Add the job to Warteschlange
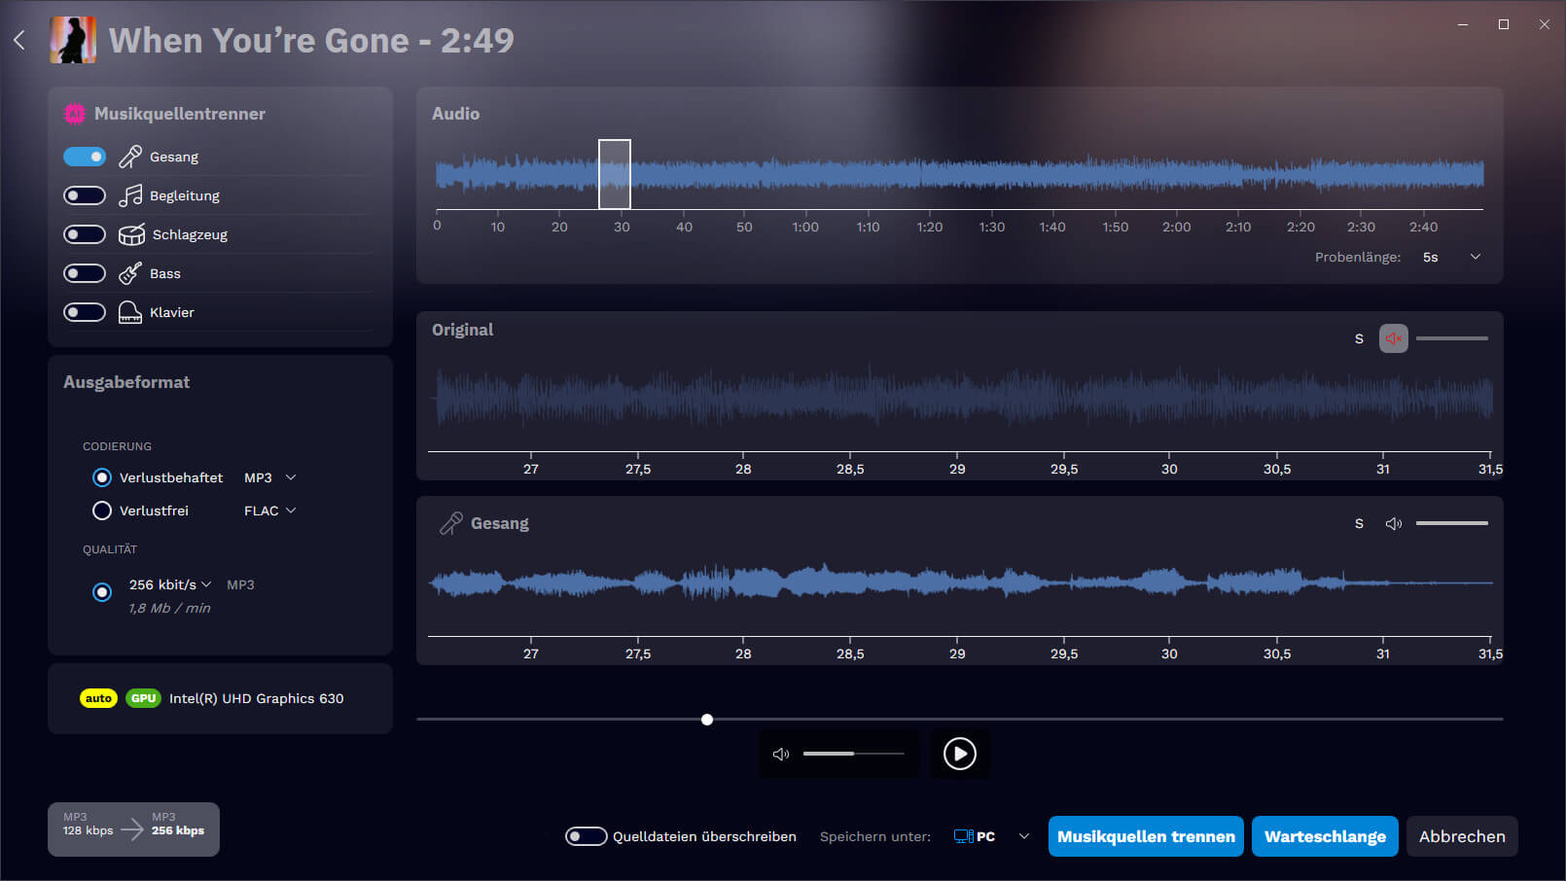Viewport: 1566px width, 881px height. [x=1325, y=836]
